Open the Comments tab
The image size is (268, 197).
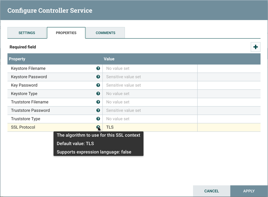[x=106, y=33]
